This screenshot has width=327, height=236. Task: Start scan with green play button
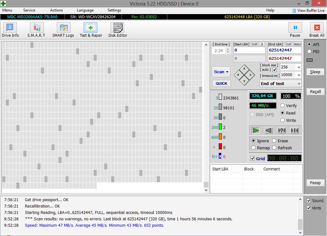click(x=256, y=130)
